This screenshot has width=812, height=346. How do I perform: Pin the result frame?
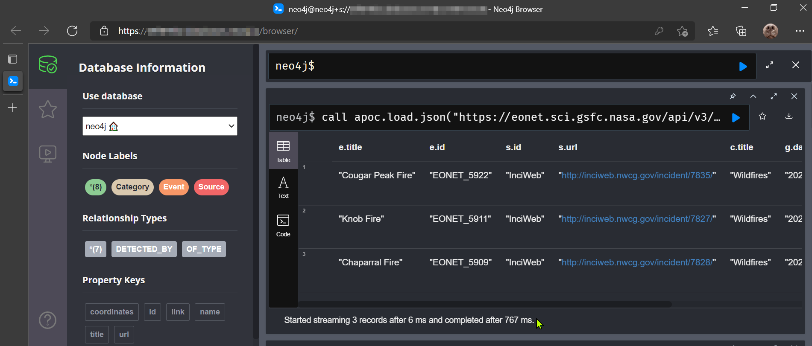[x=733, y=96]
